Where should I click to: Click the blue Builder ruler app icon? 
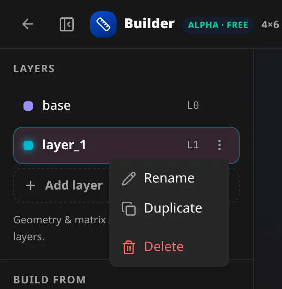[103, 24]
